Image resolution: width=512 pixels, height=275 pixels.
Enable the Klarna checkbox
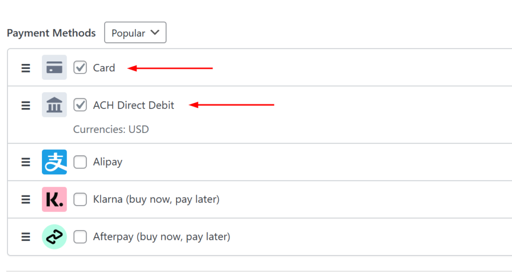(80, 199)
